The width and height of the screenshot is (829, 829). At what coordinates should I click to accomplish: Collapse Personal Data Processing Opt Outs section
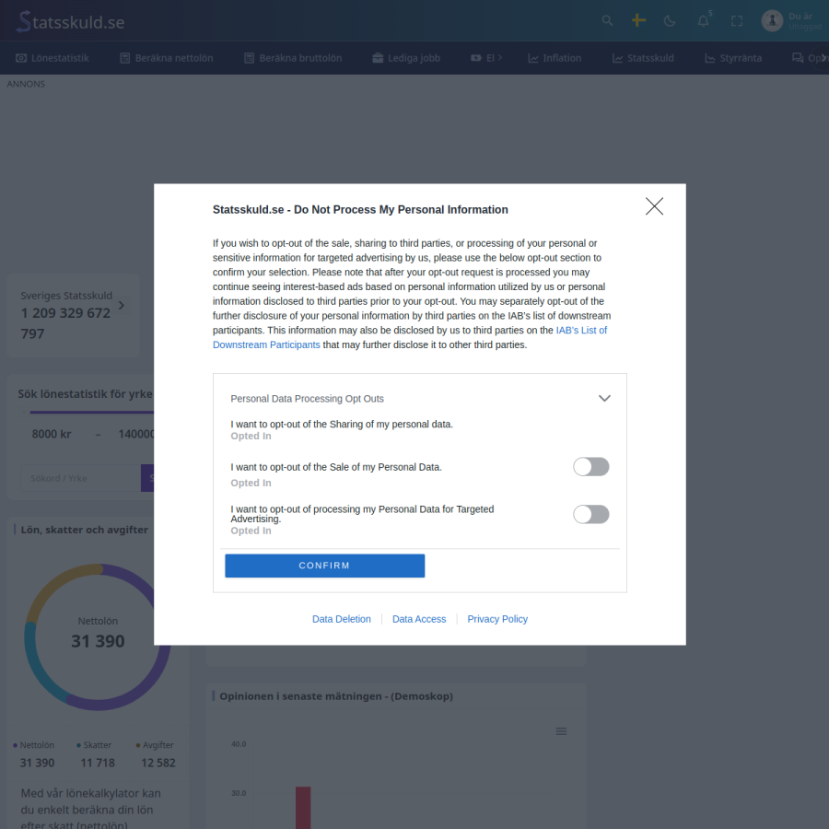[604, 398]
